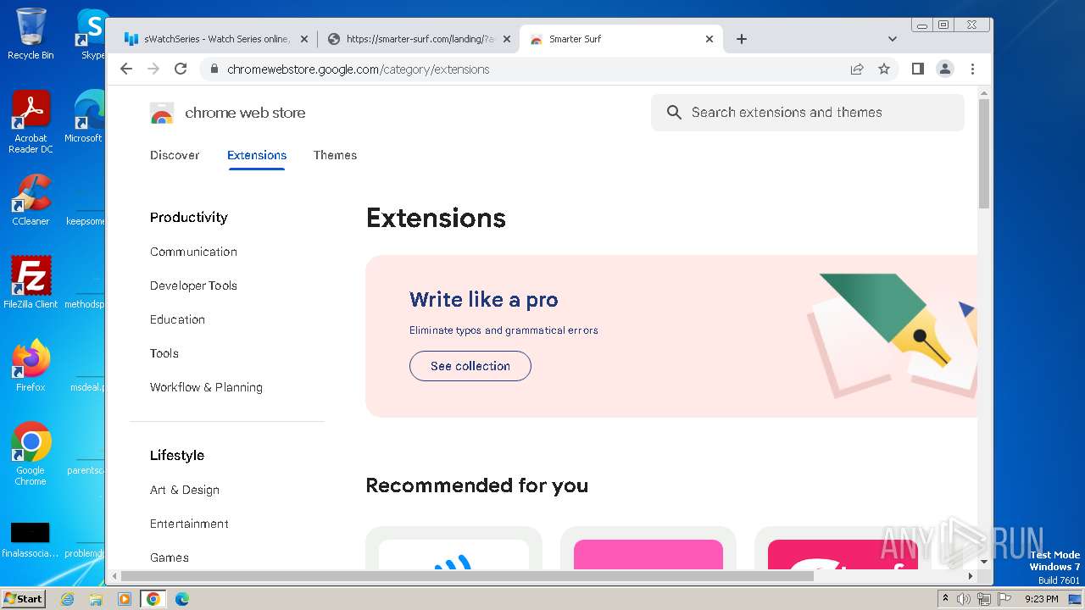
Task: Open the Google Chrome desktop icon
Action: point(31,454)
